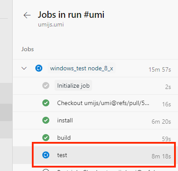Screen dimensions: 178x171
Task: Click the green check icon beside Checkout step
Action: [x=46, y=103]
